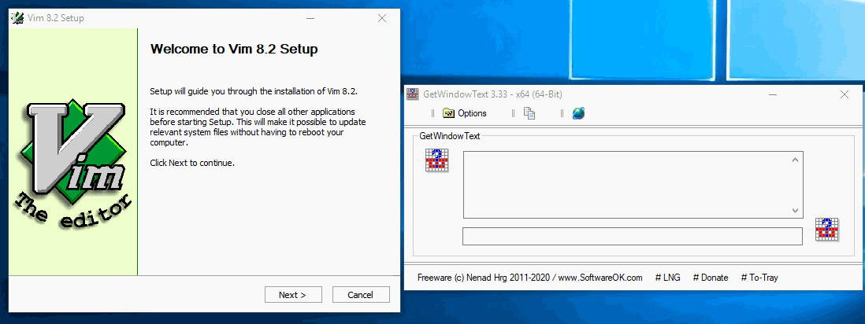The image size is (865, 324).
Task: Click the copy text toolbar icon
Action: (530, 113)
